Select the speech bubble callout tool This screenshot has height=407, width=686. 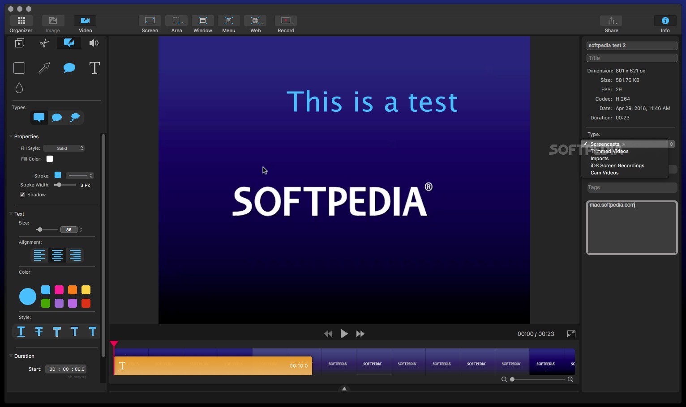(69, 68)
